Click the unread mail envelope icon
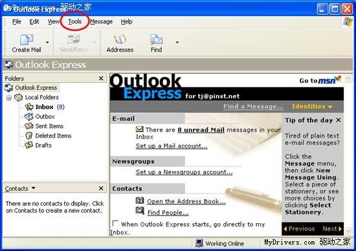This screenshot has height=251, width=356. click(139, 129)
